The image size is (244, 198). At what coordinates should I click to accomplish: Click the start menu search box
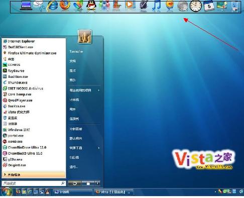[34, 183]
